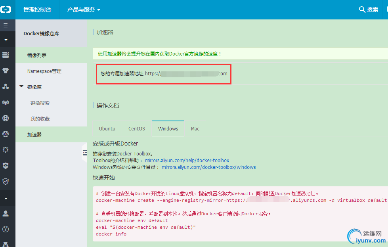This screenshot has height=247, width=388.
Task: Click the 操作文档 section heading
Action: tap(108, 105)
